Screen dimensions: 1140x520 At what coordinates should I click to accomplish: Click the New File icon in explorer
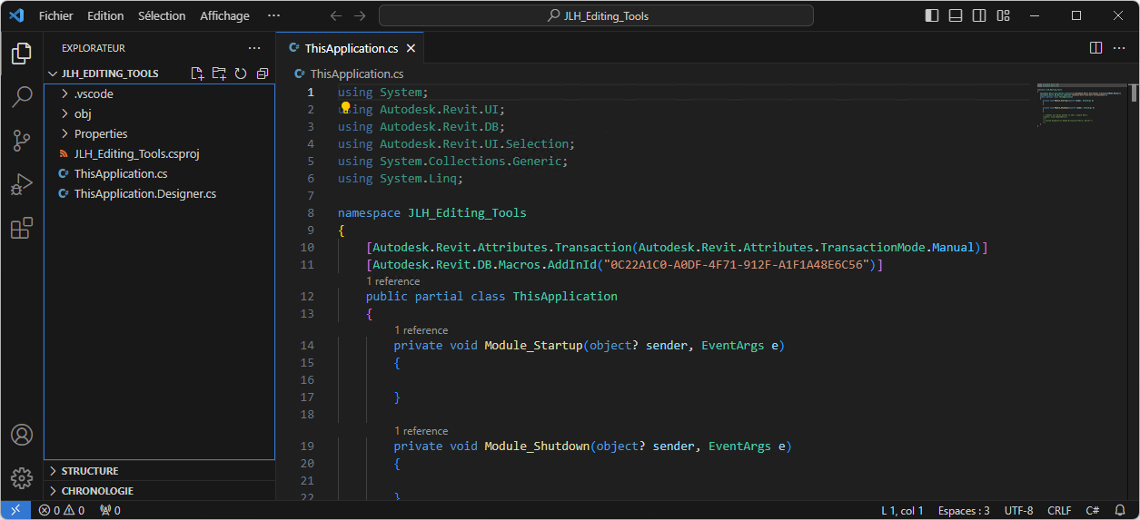click(x=197, y=74)
